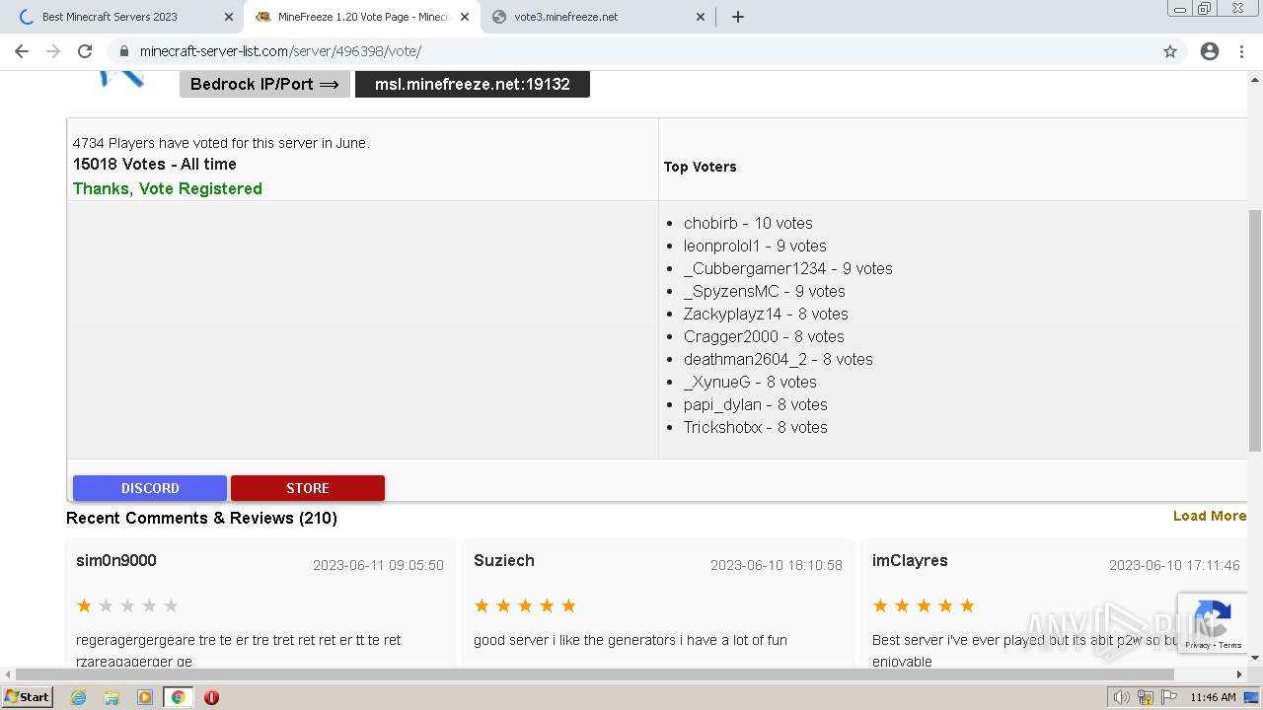The width and height of the screenshot is (1263, 710).
Task: Click the Recent Comments & Reviews heading
Action: pos(201,518)
